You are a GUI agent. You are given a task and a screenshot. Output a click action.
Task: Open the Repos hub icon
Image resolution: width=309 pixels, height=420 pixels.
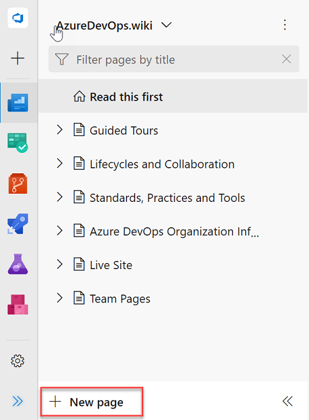[18, 183]
